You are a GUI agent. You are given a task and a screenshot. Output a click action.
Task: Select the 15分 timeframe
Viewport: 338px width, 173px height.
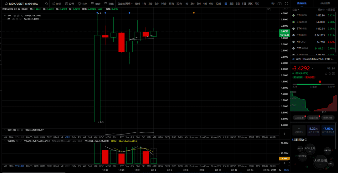172,4
